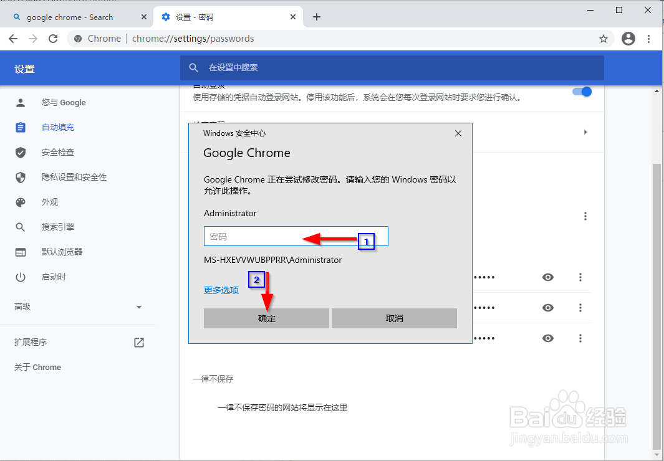Open 您与 Google in sidebar
The image size is (664, 461).
click(64, 103)
